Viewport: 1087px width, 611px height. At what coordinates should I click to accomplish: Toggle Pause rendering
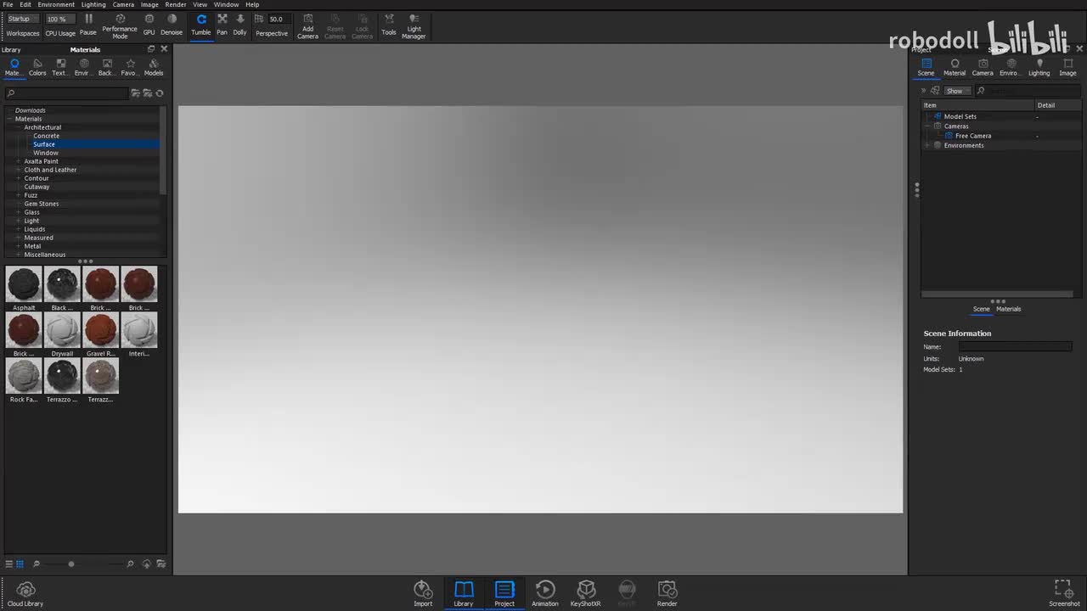click(88, 25)
